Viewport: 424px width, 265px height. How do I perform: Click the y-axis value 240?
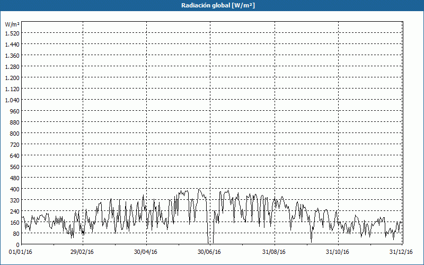[x=15, y=211]
